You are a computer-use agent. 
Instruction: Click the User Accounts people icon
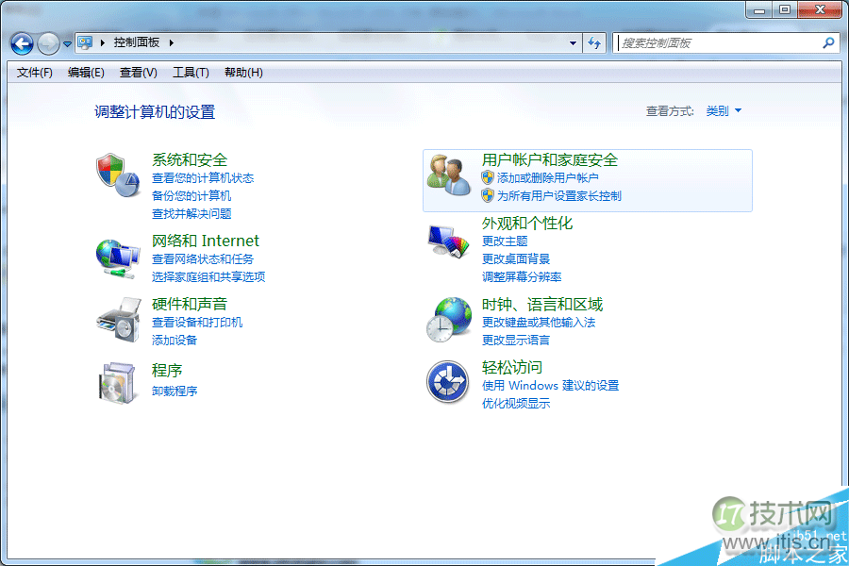pos(449,175)
